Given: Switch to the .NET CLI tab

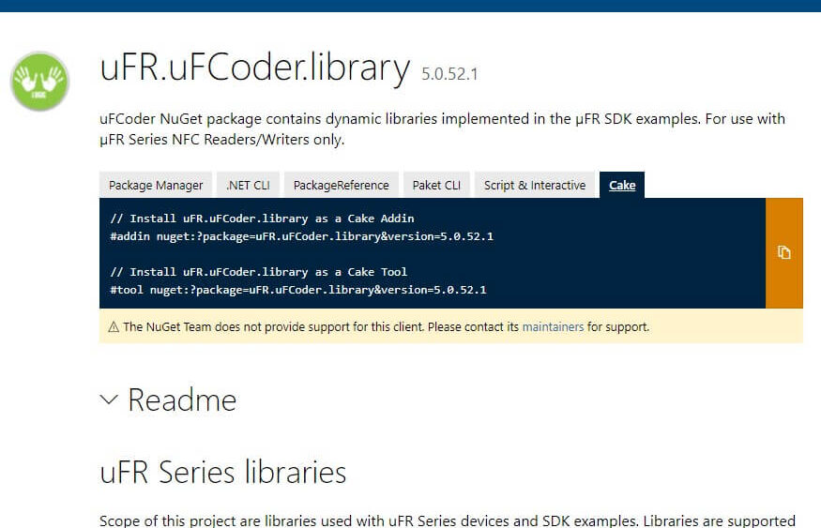Looking at the screenshot, I should tap(249, 186).
